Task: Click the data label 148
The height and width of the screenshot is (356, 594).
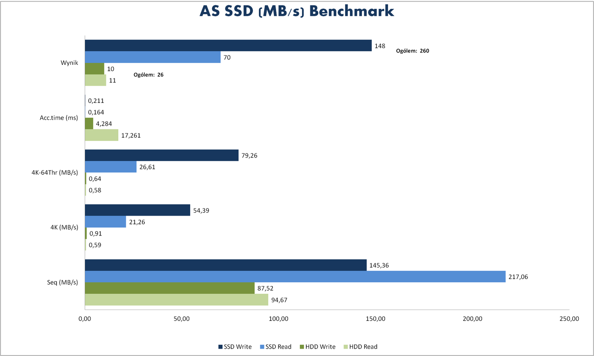Action: 380,46
